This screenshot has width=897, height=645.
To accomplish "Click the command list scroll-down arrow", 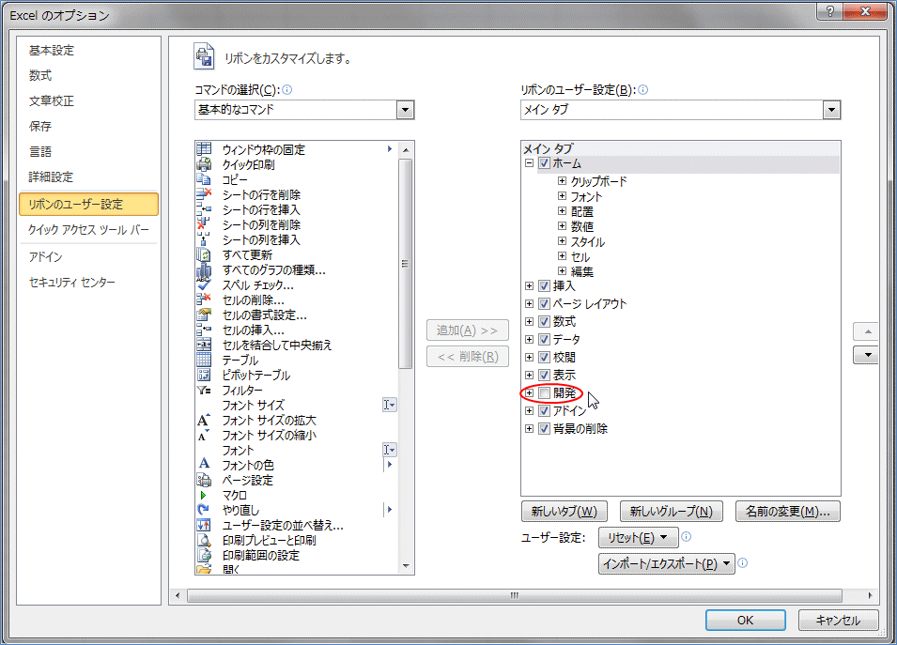I will 406,566.
